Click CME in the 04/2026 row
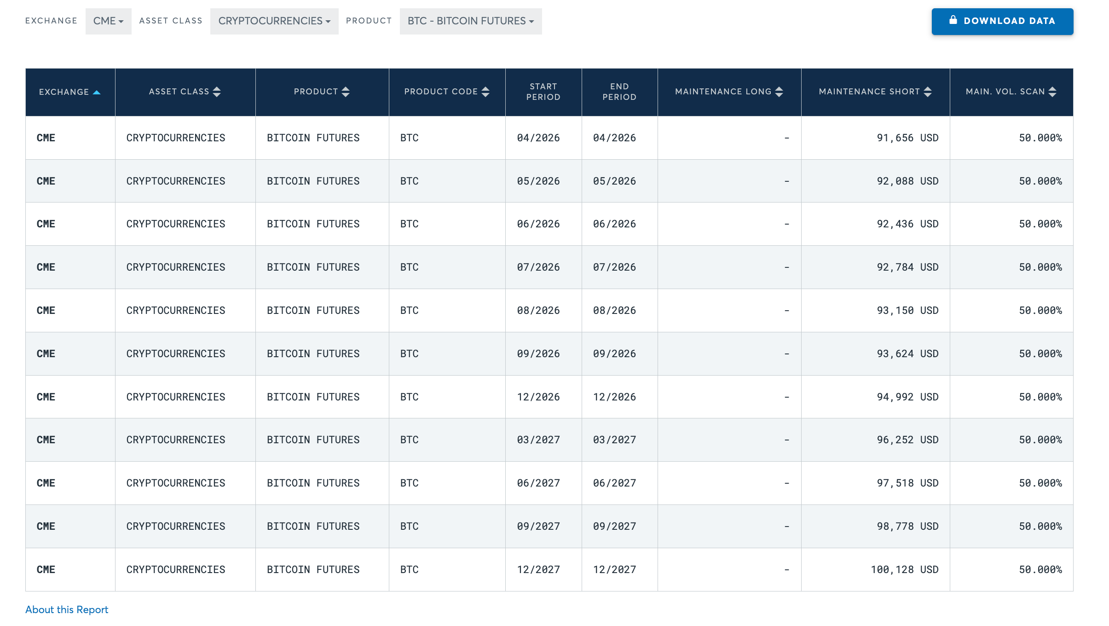This screenshot has height=626, width=1109. 46,138
